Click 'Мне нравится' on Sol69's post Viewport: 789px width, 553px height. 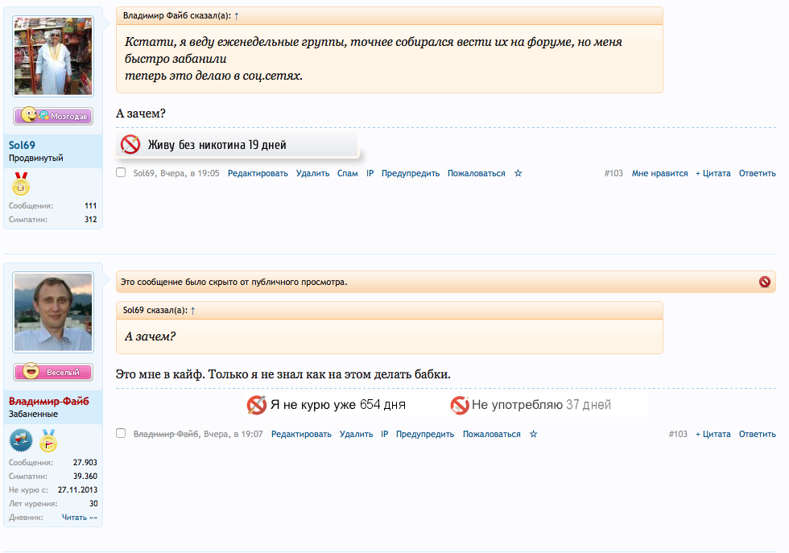pos(659,173)
